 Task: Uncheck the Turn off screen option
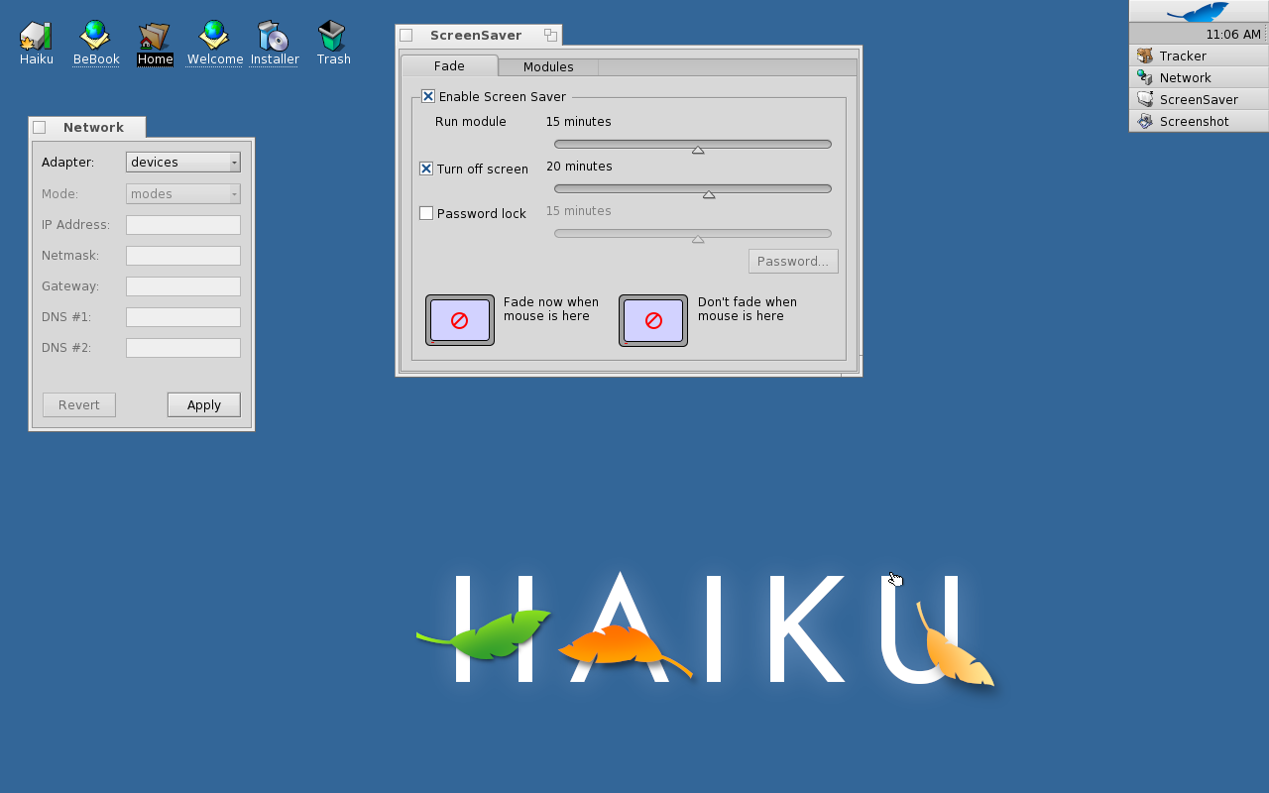point(426,169)
